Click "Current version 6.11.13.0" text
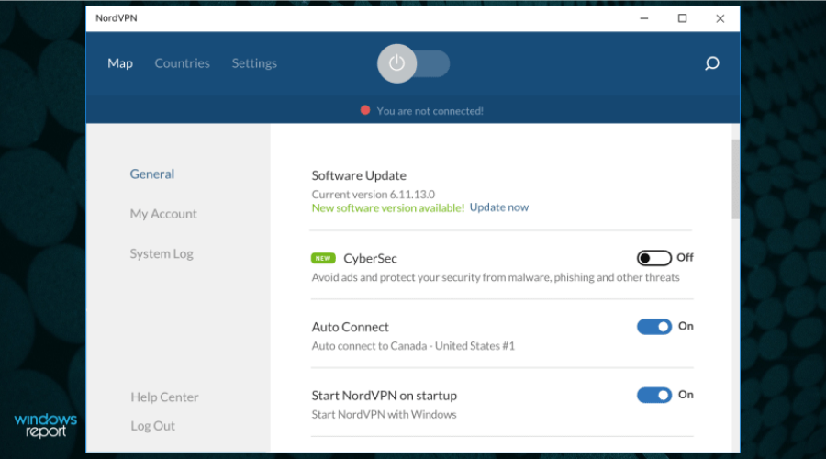826x459 pixels. point(373,195)
